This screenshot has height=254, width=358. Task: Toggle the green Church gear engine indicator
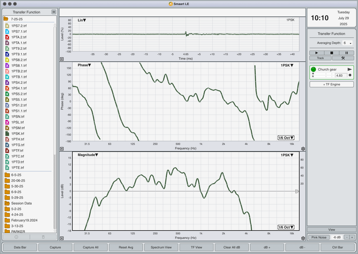tap(314, 69)
